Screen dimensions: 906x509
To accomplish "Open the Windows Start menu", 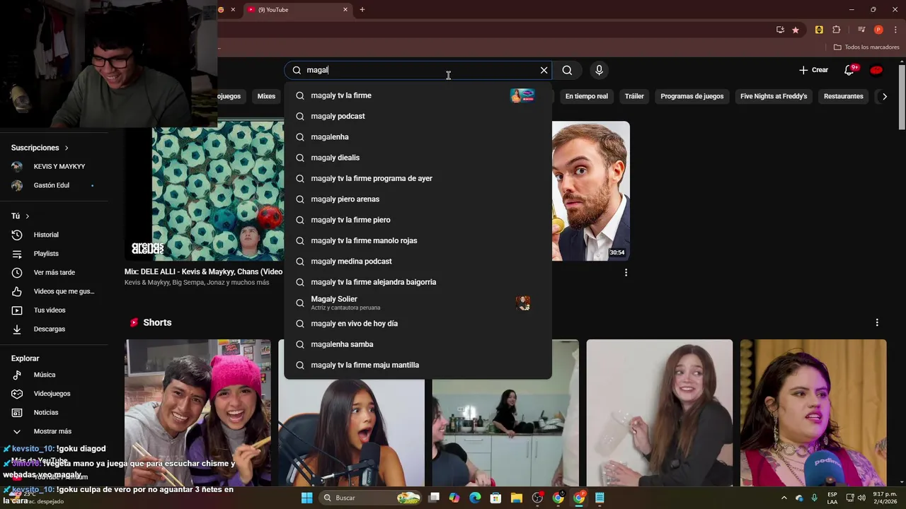I will [306, 498].
